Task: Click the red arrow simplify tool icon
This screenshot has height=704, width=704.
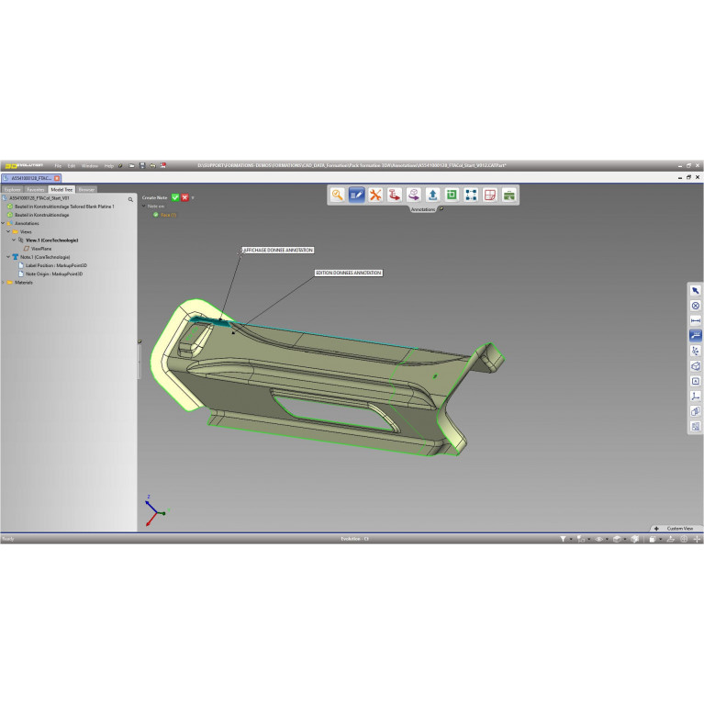Action: click(x=394, y=195)
